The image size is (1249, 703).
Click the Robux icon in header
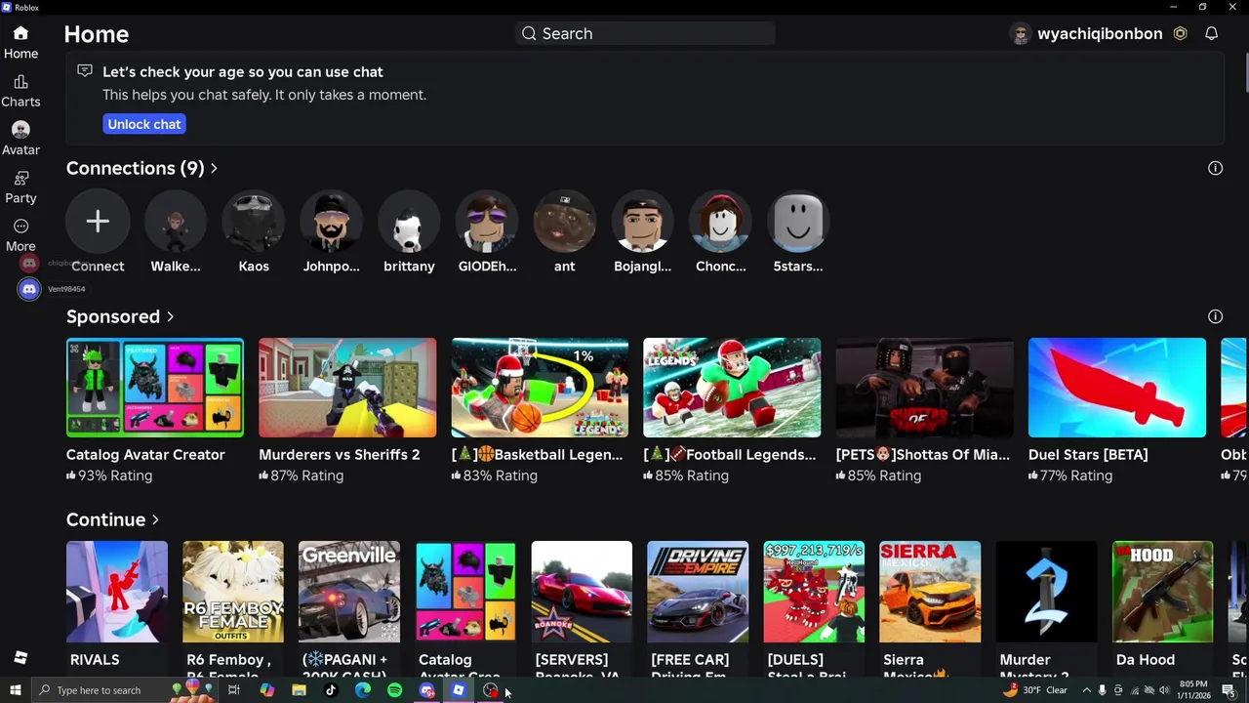coord(1180,33)
